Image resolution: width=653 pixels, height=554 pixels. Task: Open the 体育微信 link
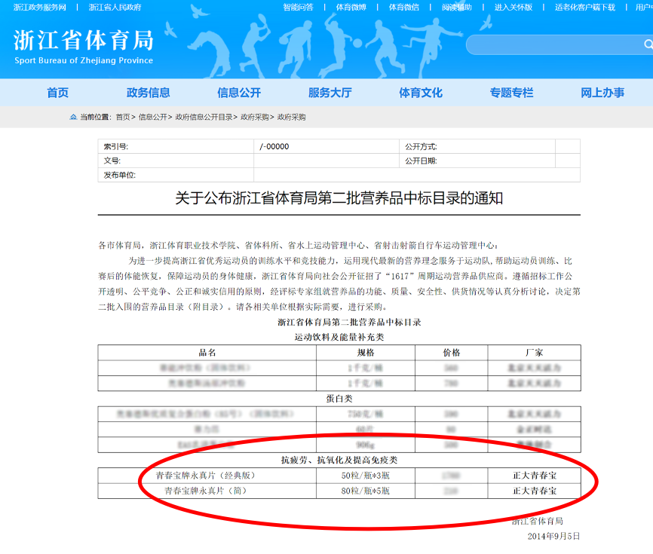[404, 7]
